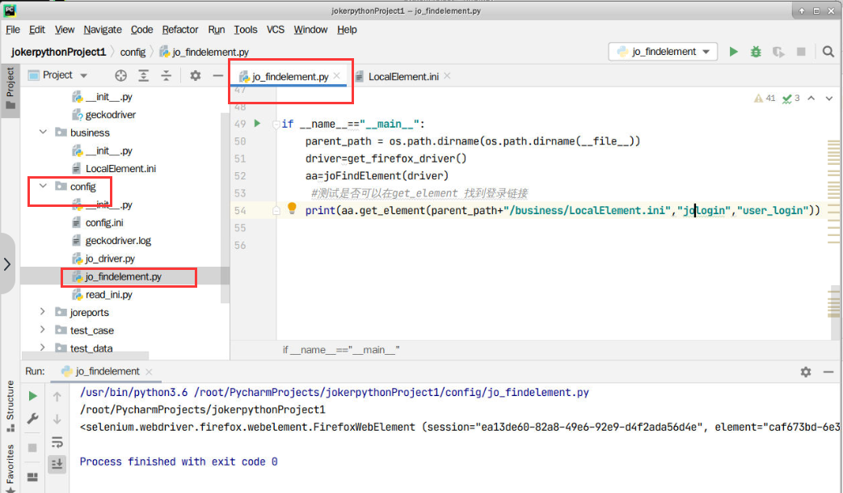
Task: Click the yellow lightbulb on line 54
Action: (x=292, y=209)
